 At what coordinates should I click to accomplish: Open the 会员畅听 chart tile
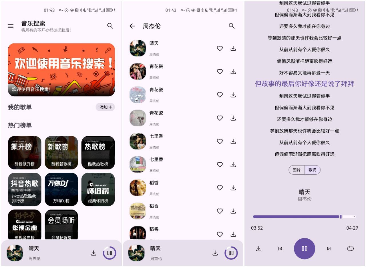61,225
